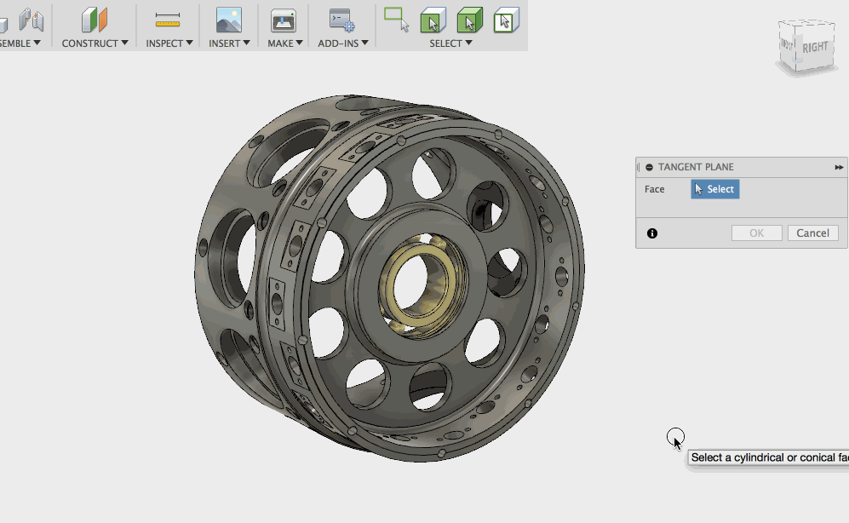Open the CONSTRUCT dropdown menu
The height and width of the screenshot is (523, 849).
(x=95, y=43)
